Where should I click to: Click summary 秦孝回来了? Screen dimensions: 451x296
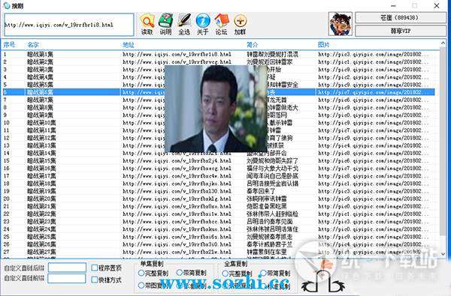click(x=261, y=191)
